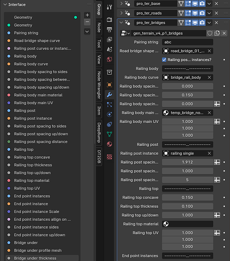Open pro_ter_bridges modifier options dropdown
This screenshot has height=261, width=230.
pyautogui.click(x=209, y=22)
